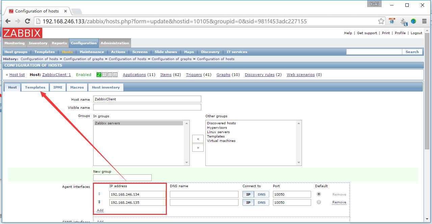Click the Search button
This screenshot has height=224, width=432.
[x=412, y=52]
